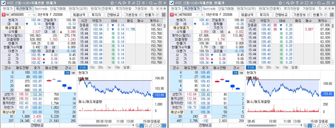Screen dimensions: 336x128
Task: Click unlink icon in right window title bar
Action: [288, 3]
